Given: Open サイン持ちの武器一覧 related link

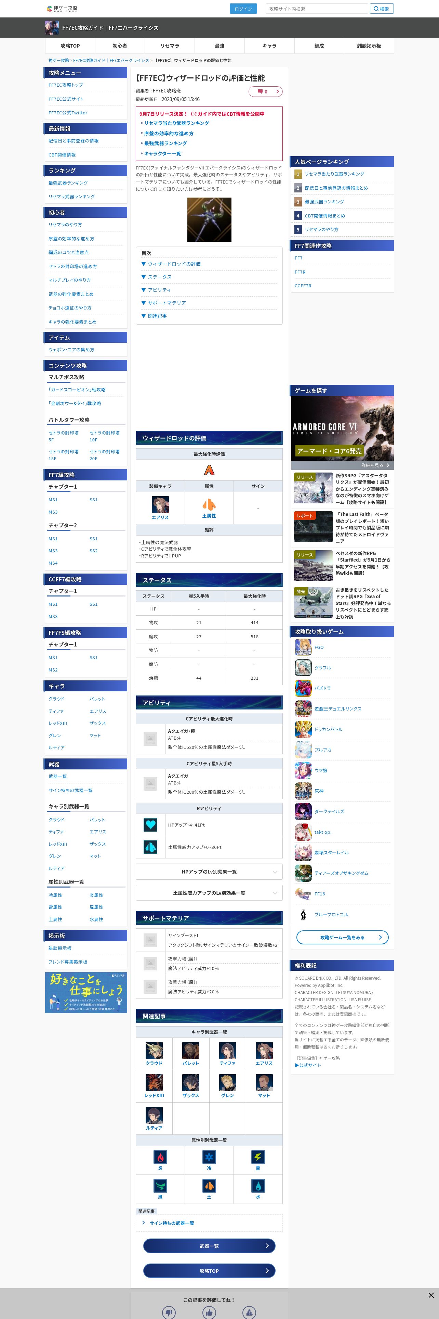Looking at the screenshot, I should click(x=171, y=1223).
